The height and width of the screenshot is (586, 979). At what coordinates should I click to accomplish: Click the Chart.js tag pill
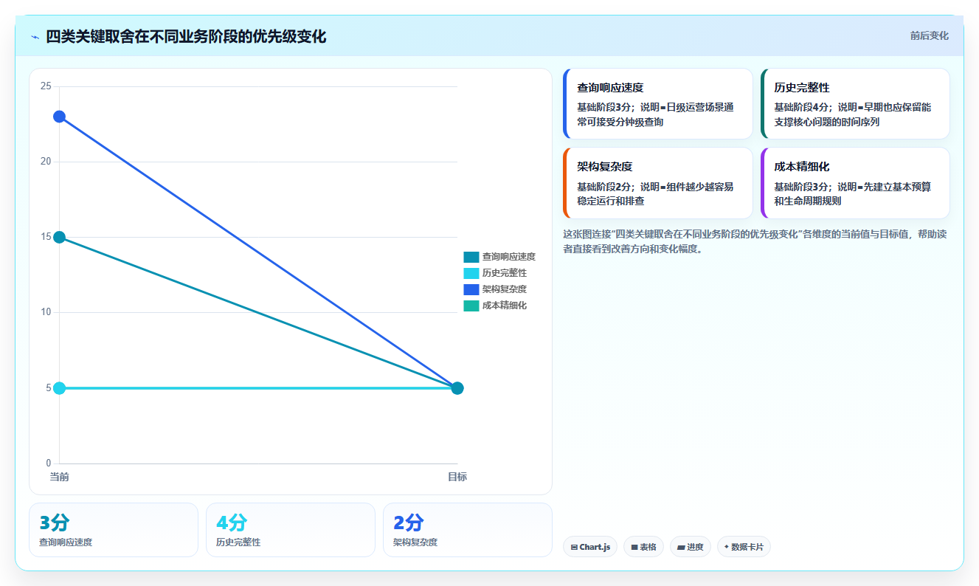[590, 547]
